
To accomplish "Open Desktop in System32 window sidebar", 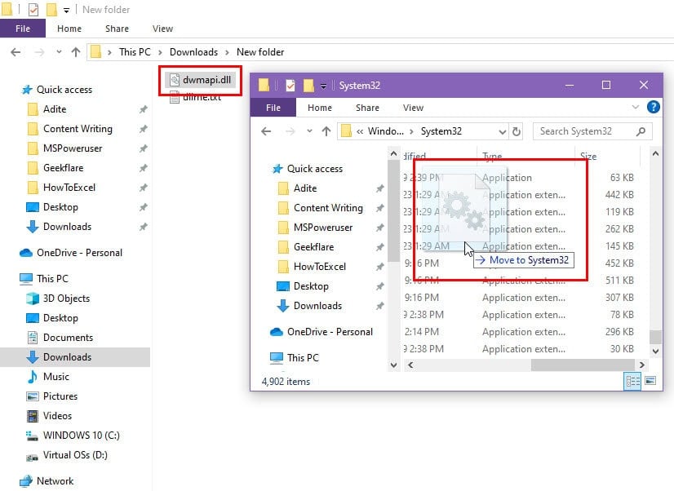I will pos(311,286).
